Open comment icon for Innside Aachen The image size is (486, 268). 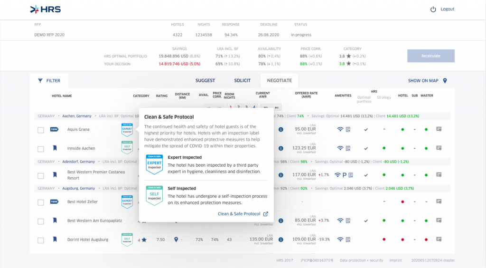(x=439, y=148)
